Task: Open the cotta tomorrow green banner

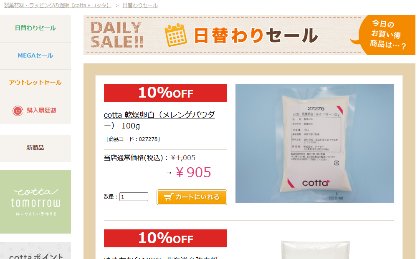Action: tap(35, 202)
